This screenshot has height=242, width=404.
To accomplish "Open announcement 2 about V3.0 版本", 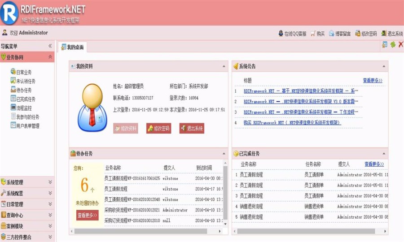I will point(301,101).
